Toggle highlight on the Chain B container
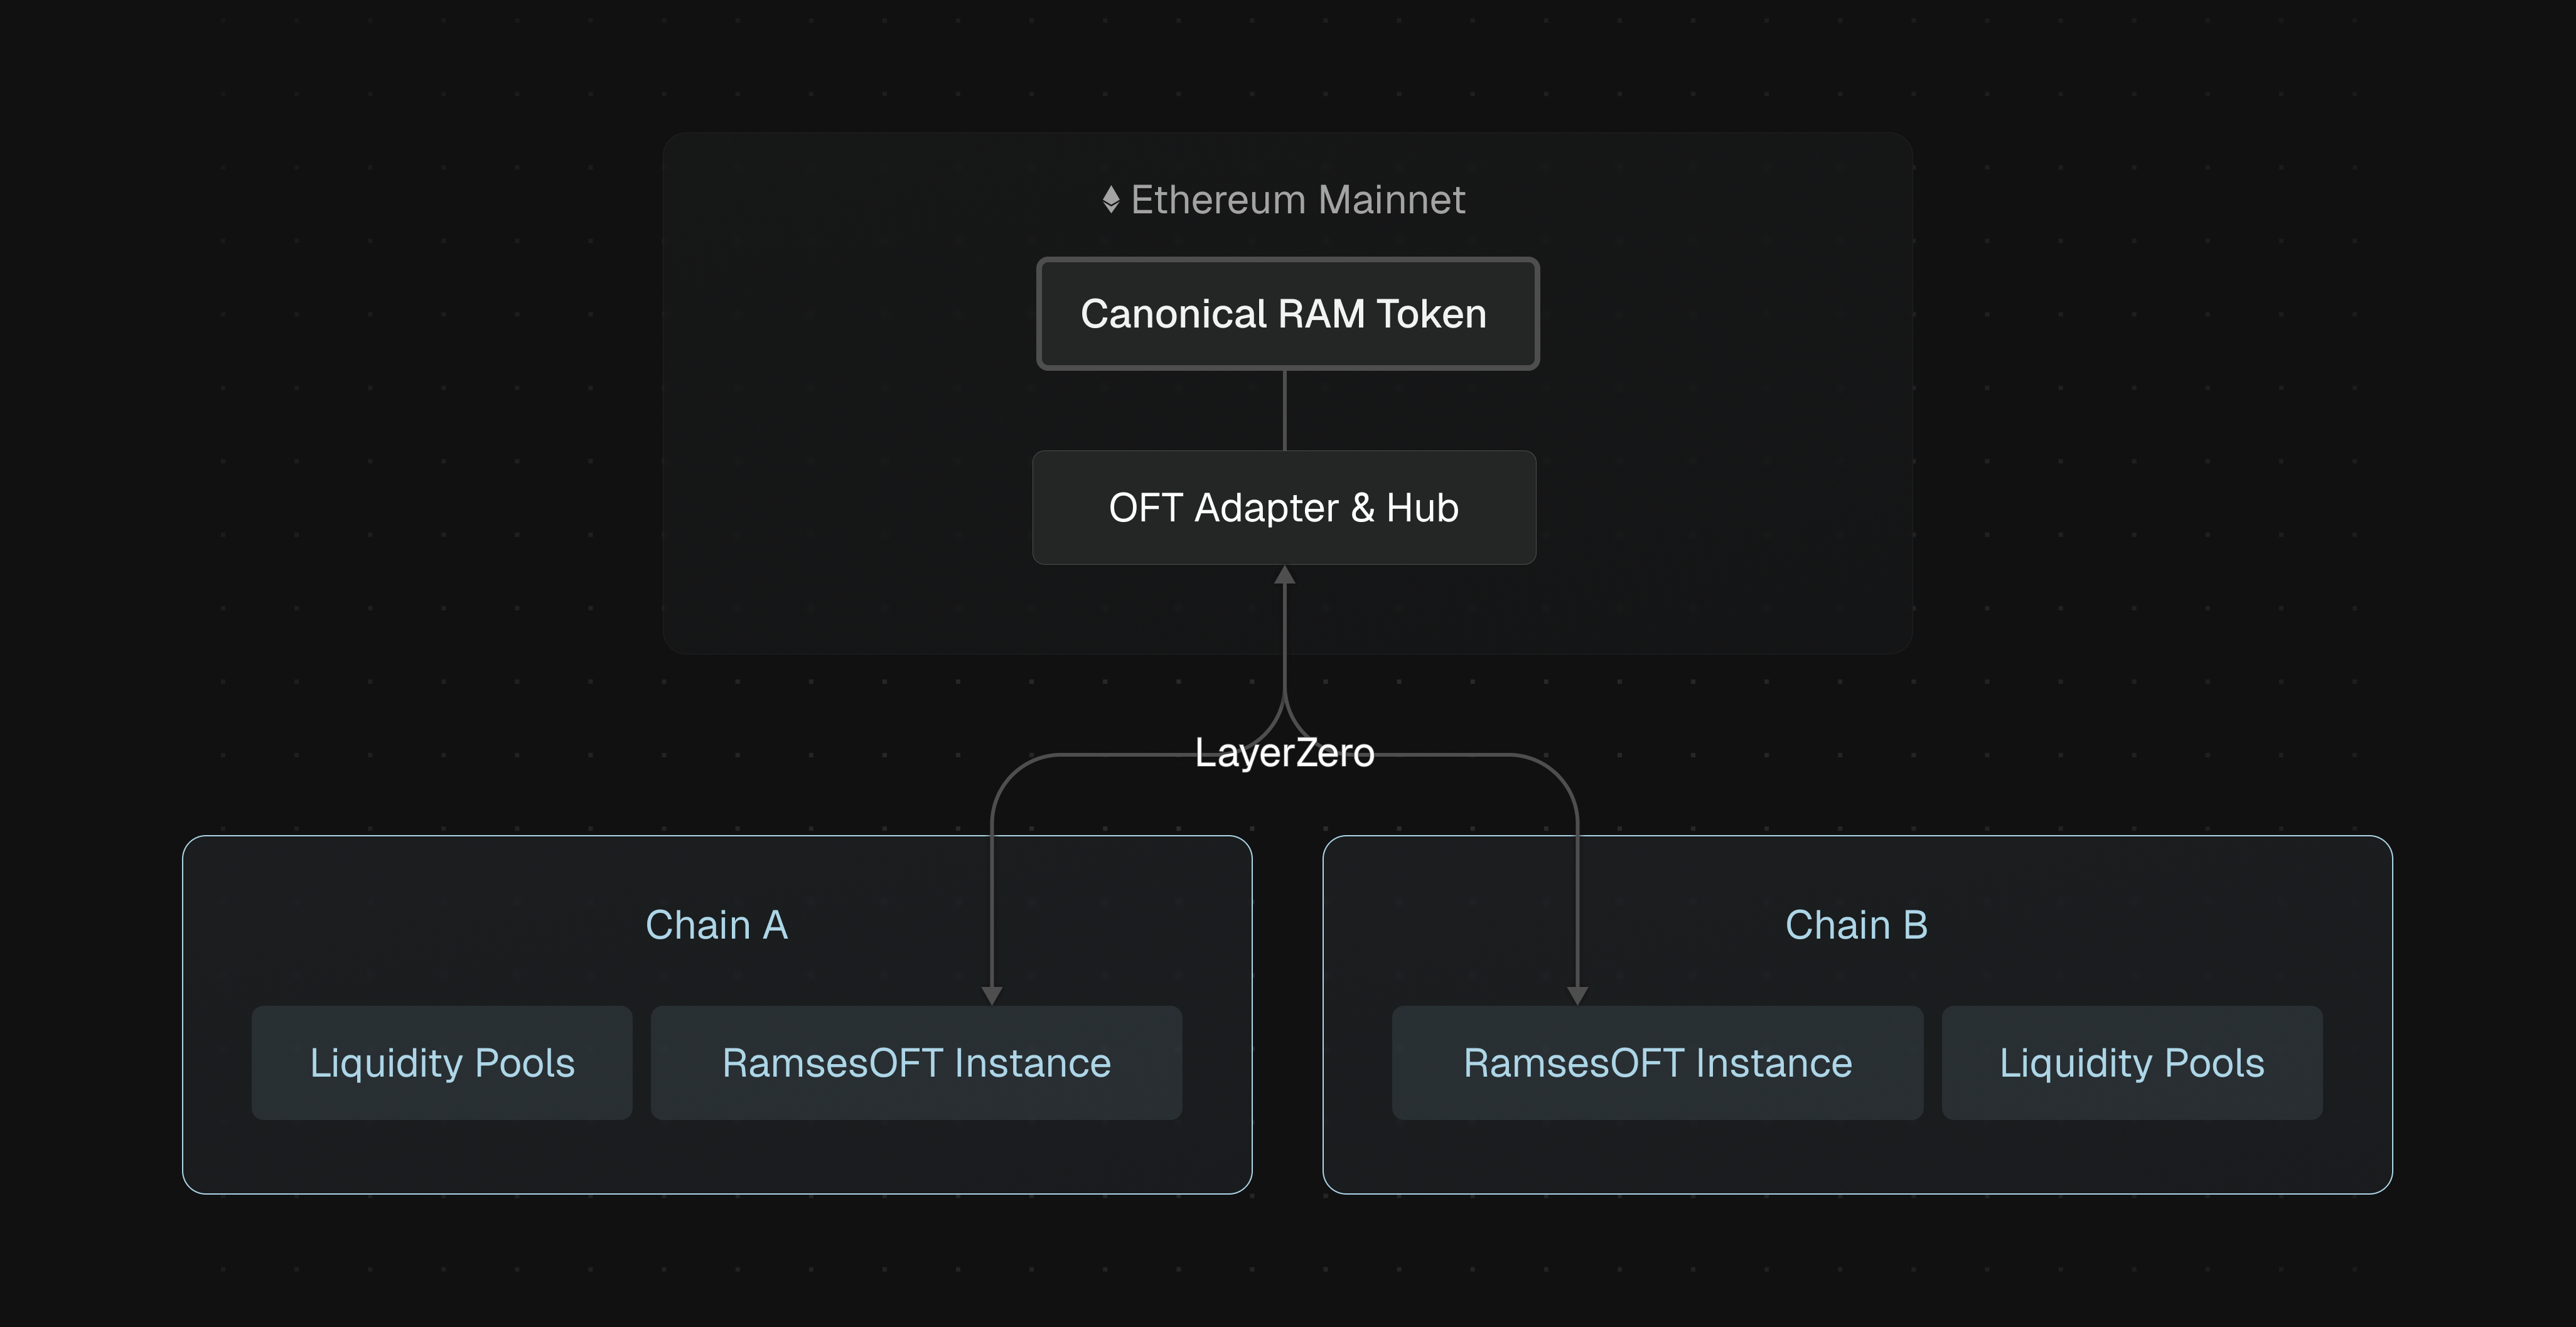The height and width of the screenshot is (1327, 2576). [1856, 924]
